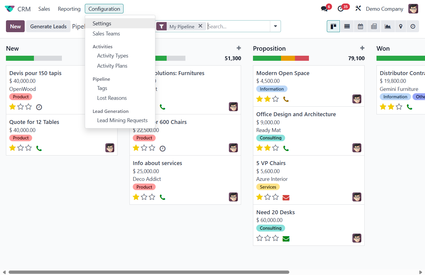Click orange segment of Proposition progress bar
This screenshot has width=425, height=275.
[x=288, y=58]
